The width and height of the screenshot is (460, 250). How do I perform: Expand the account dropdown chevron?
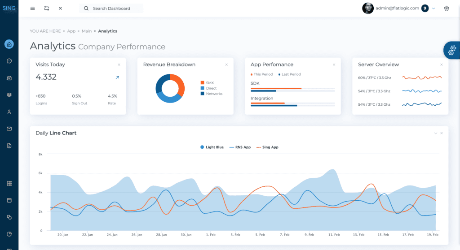click(433, 9)
